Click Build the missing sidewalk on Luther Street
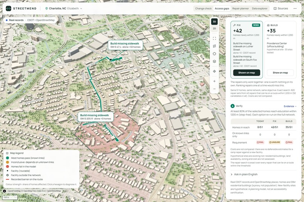 tap(243, 47)
